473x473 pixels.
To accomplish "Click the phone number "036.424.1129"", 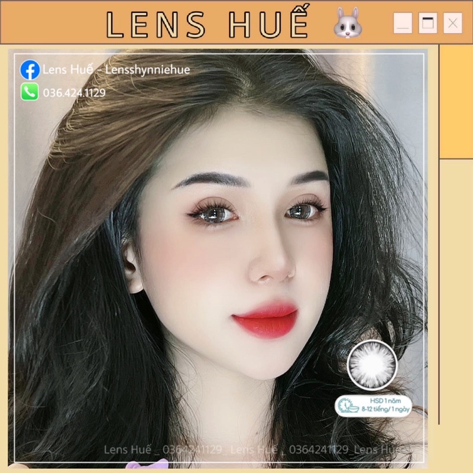I will pyautogui.click(x=74, y=93).
